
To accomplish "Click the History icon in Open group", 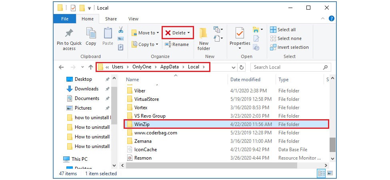I will (256, 47).
